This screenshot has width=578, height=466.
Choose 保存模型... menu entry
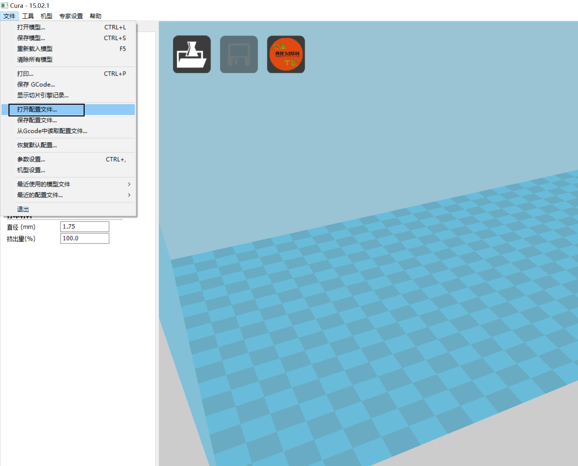68,38
